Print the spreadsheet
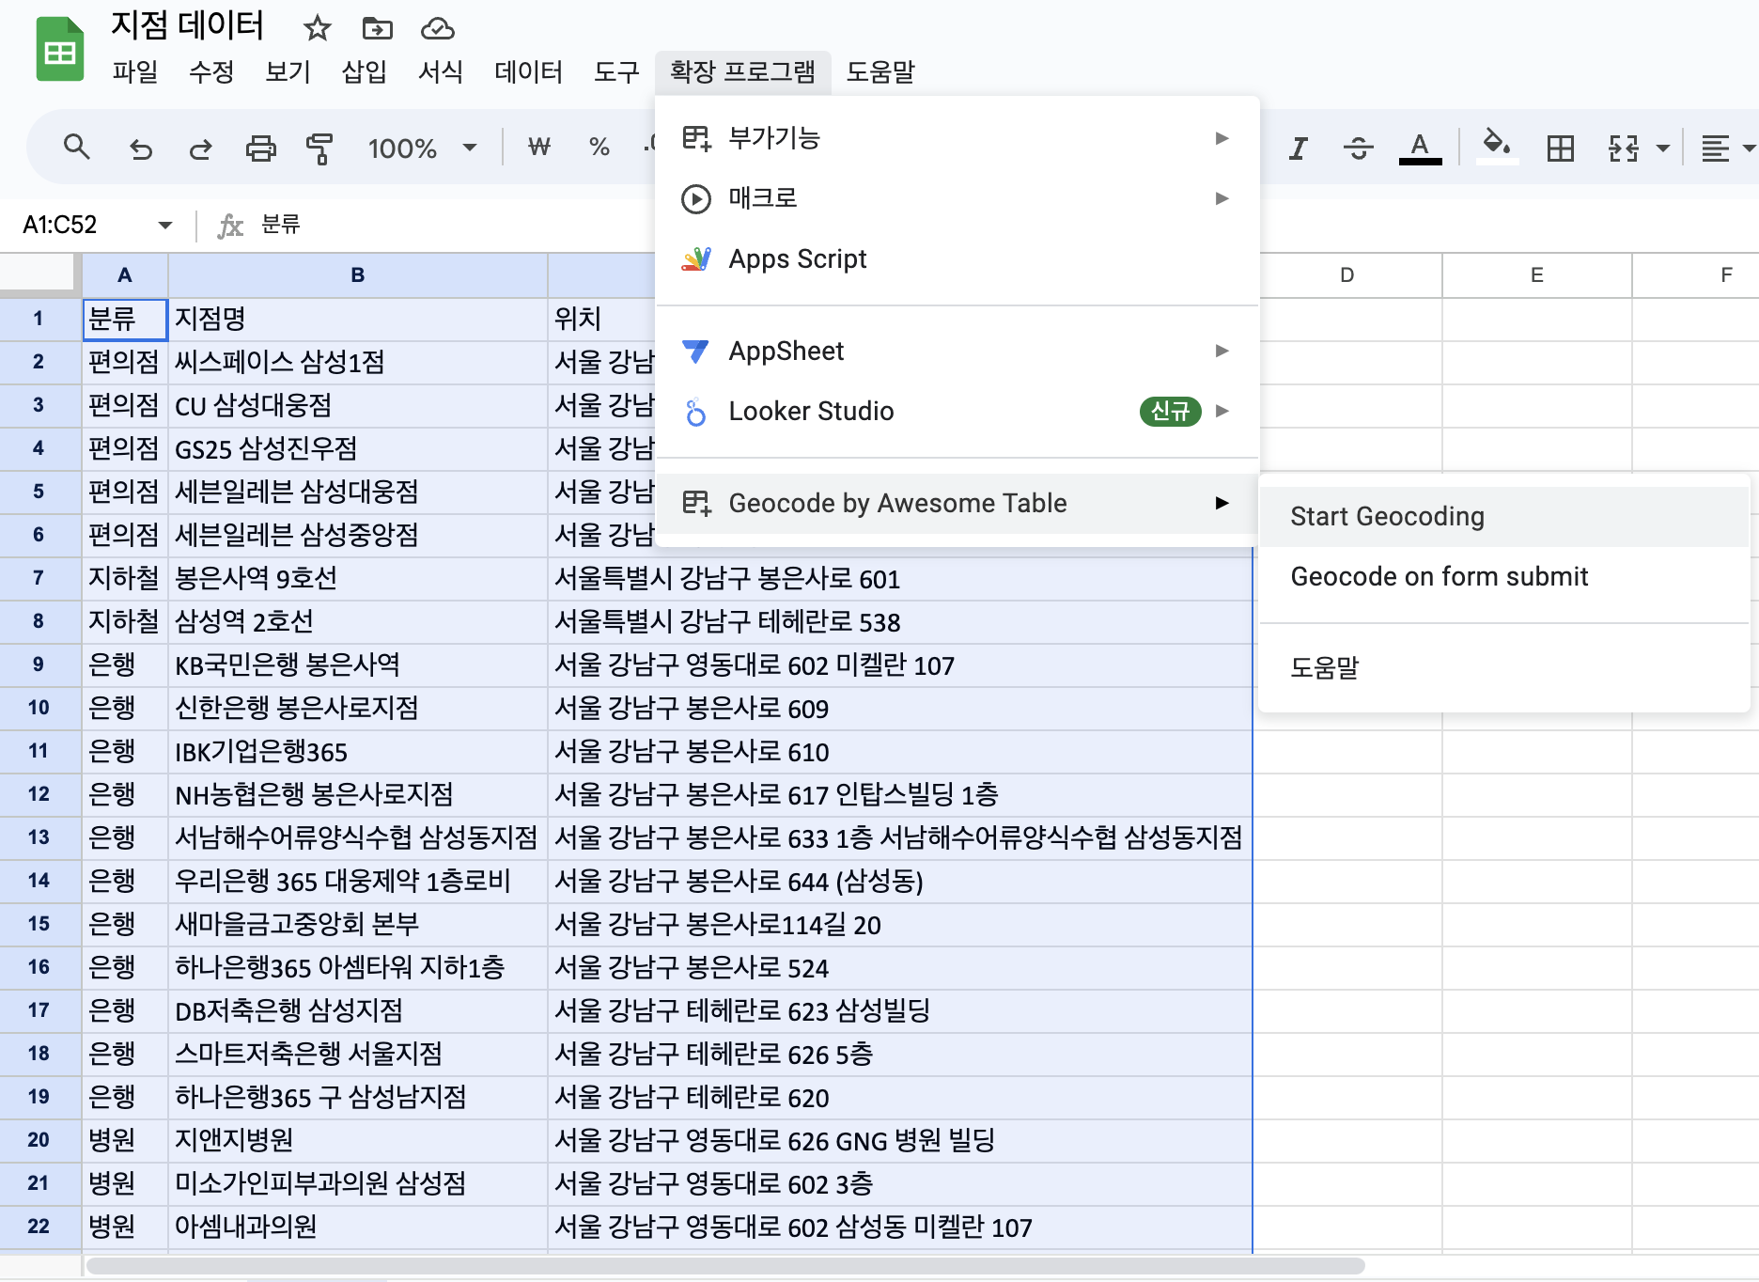The width and height of the screenshot is (1759, 1282). point(260,148)
